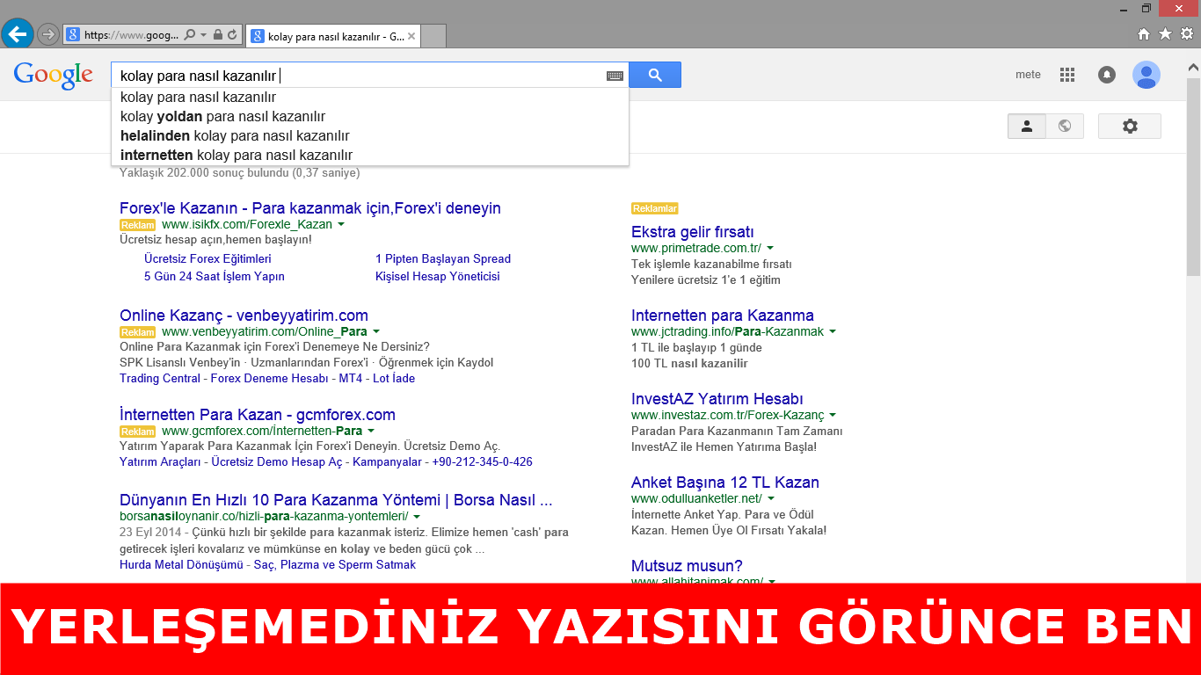
Task: Open the 'Trading Central' sitelink
Action: (160, 379)
